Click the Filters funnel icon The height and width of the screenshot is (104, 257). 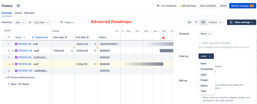61,22
